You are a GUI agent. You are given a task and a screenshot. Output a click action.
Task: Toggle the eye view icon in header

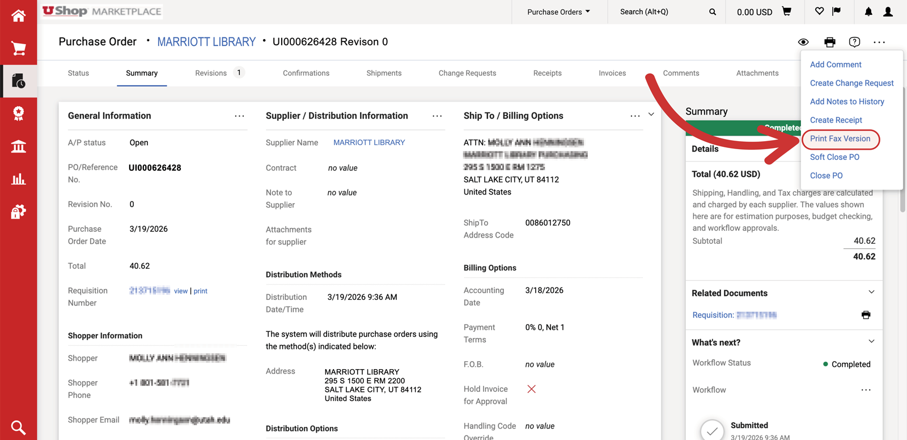[803, 42]
